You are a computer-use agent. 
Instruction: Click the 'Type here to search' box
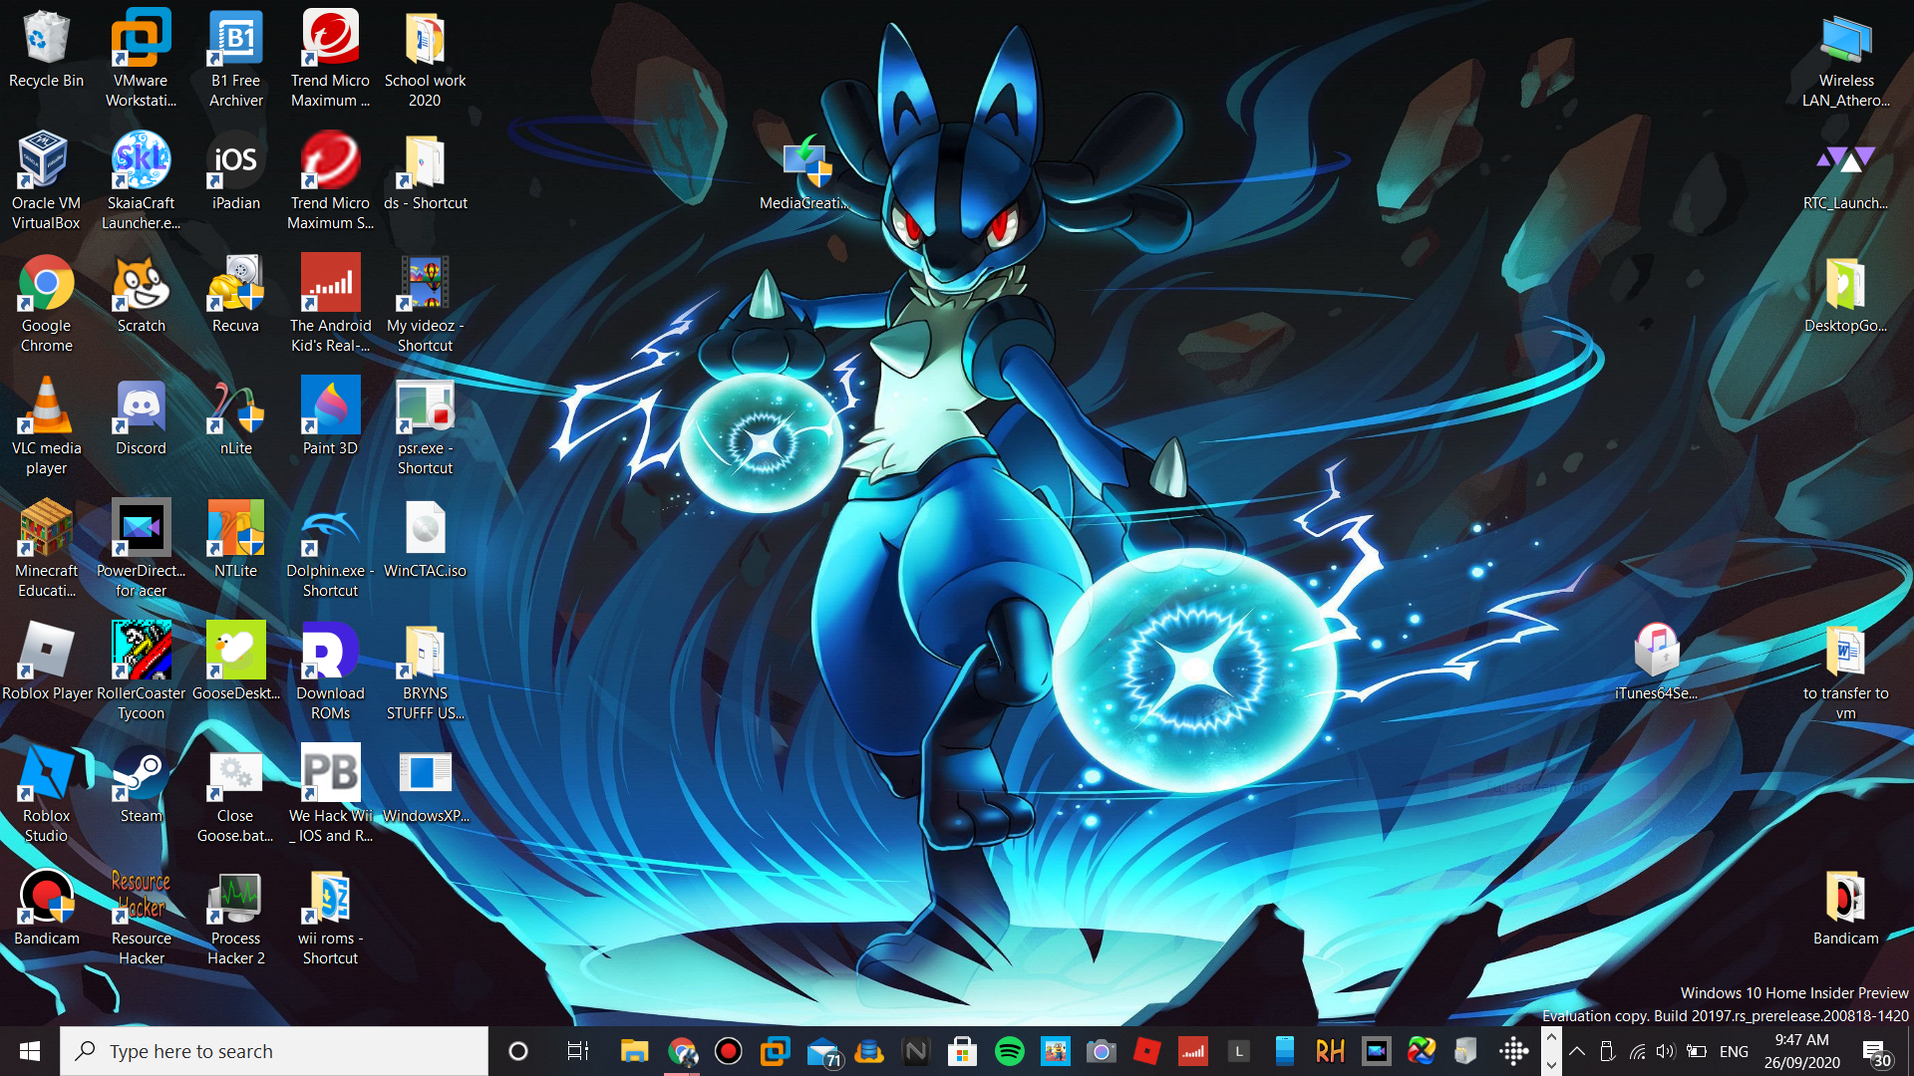pos(274,1051)
